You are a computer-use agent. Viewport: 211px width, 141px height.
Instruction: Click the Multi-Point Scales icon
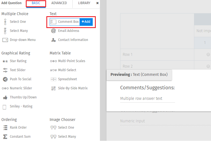[54, 61]
